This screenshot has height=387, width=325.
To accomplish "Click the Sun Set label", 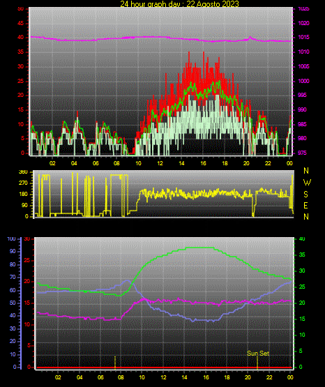I will pos(258,354).
